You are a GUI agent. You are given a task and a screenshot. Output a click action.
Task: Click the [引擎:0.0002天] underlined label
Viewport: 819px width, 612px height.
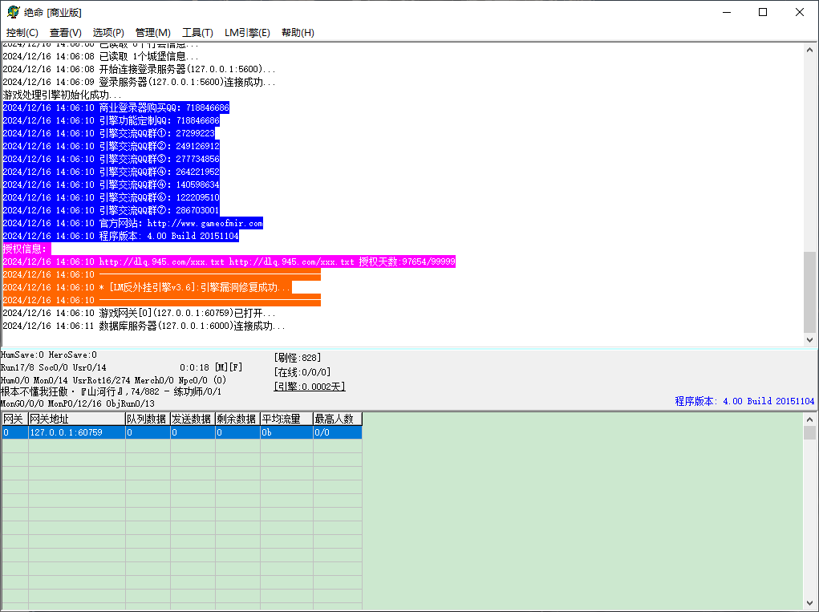point(309,387)
